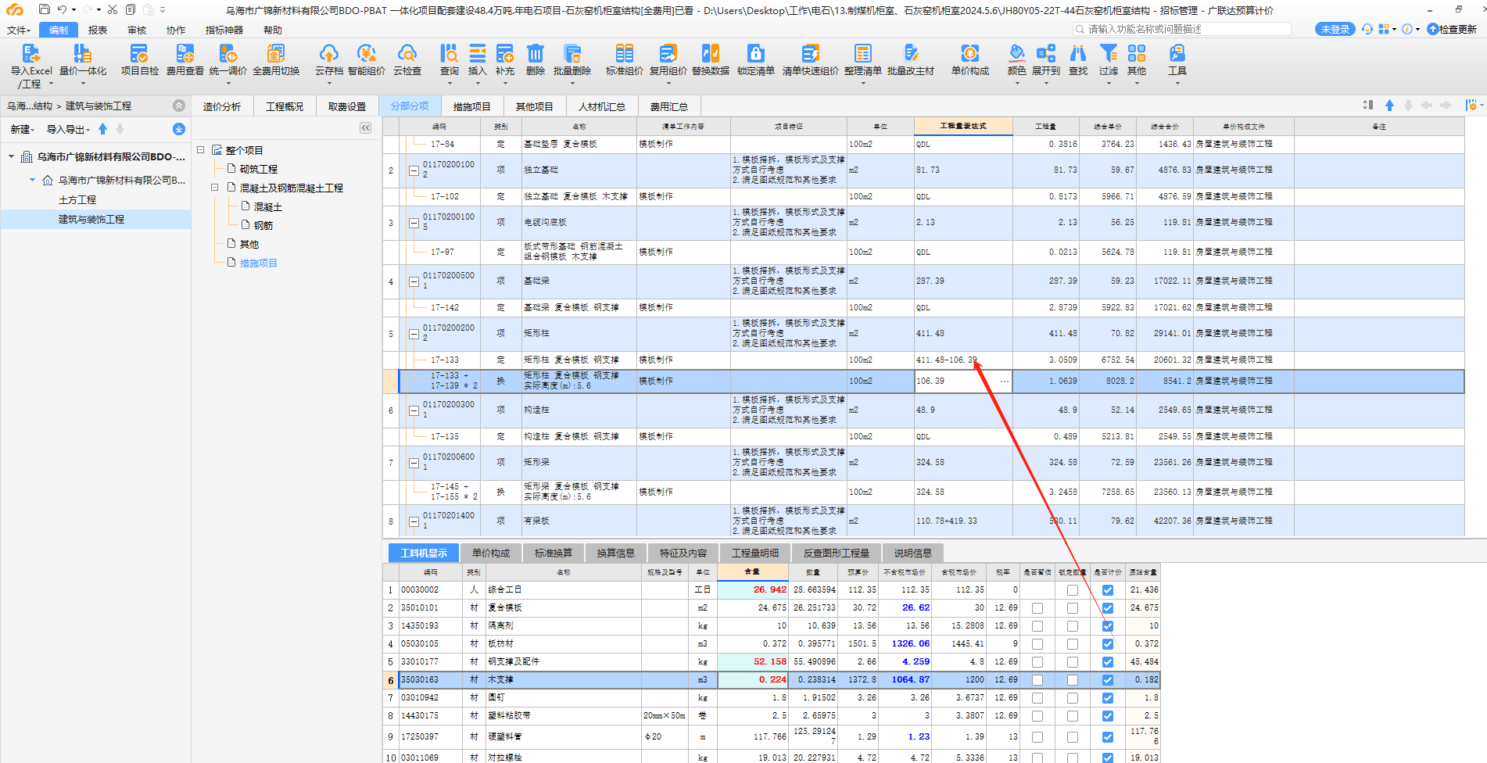
Task: Switch to 单价构成 bottom tab
Action: pyautogui.click(x=491, y=553)
